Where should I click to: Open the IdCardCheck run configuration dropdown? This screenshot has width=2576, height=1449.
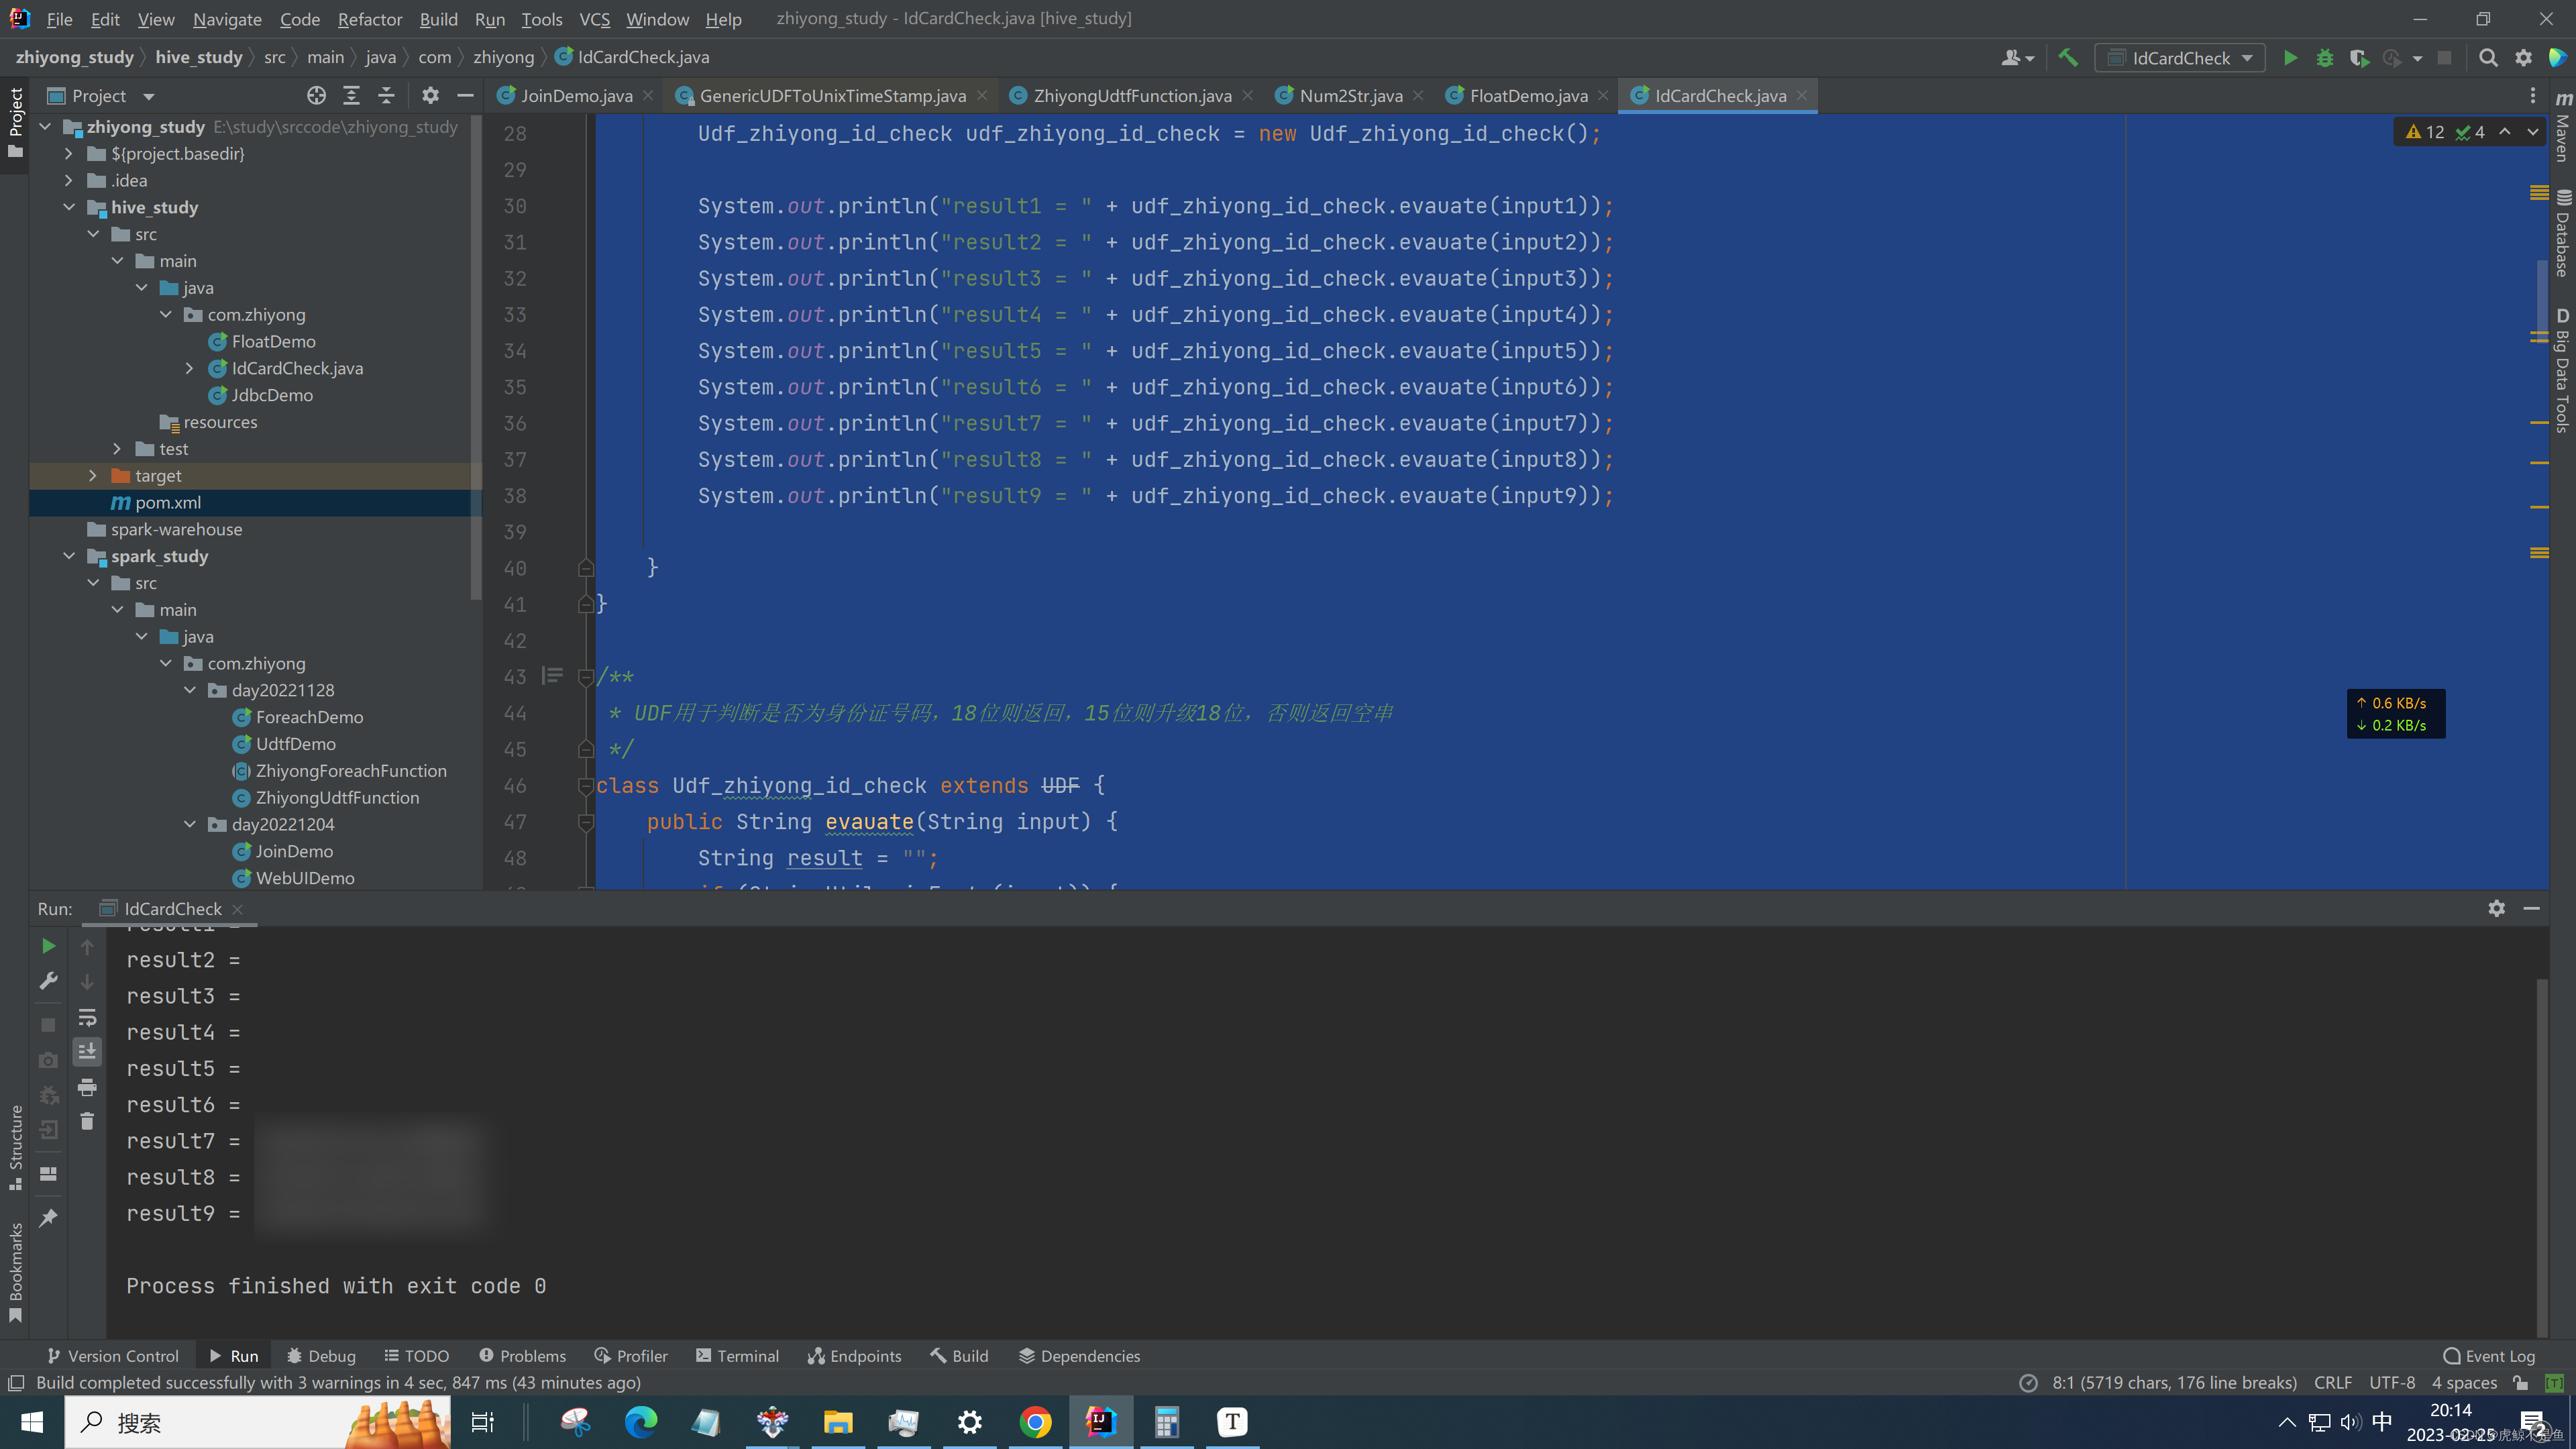[2181, 58]
